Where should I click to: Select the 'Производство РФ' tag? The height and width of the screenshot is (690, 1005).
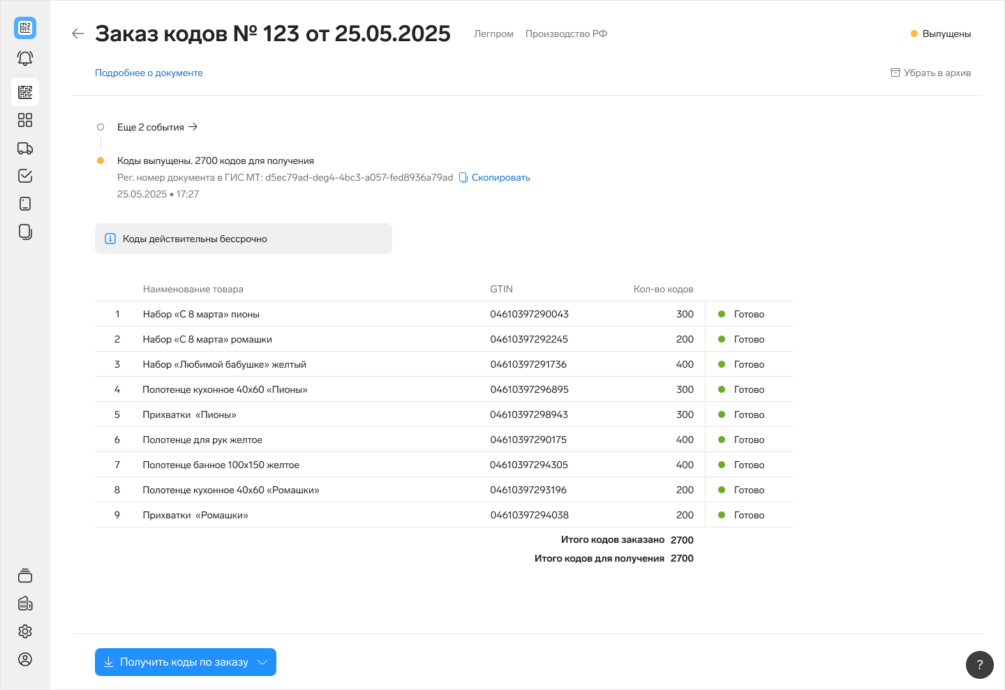pyautogui.click(x=566, y=33)
